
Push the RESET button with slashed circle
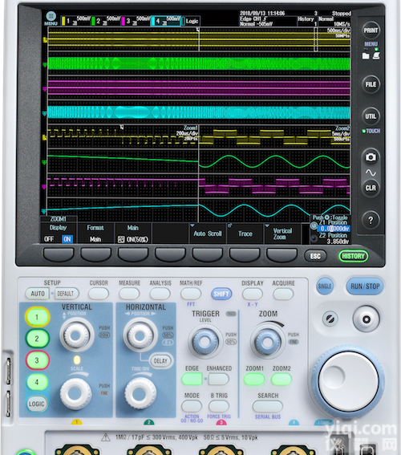330,319
